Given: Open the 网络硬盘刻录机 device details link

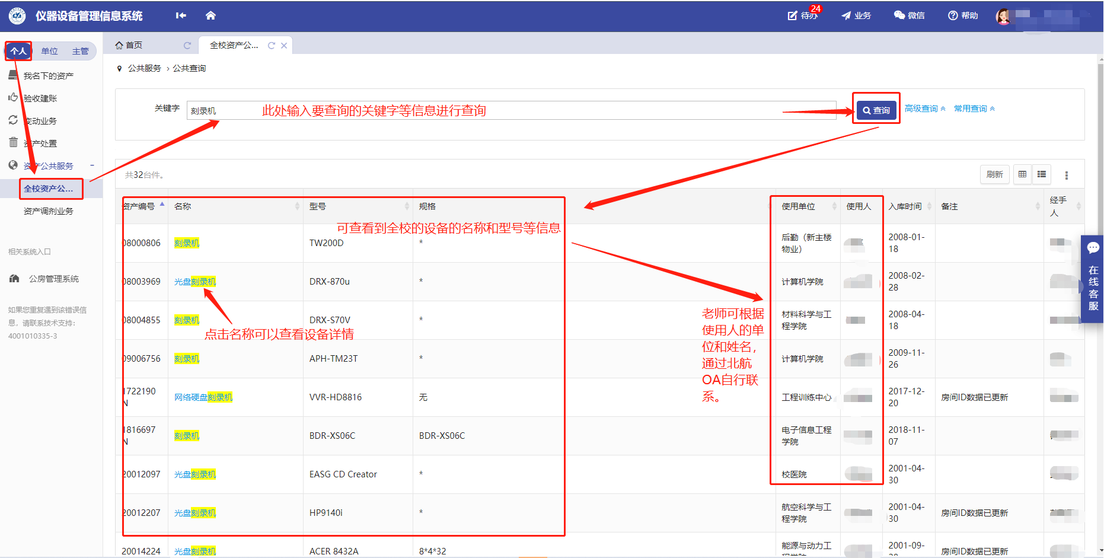Looking at the screenshot, I should (x=203, y=397).
